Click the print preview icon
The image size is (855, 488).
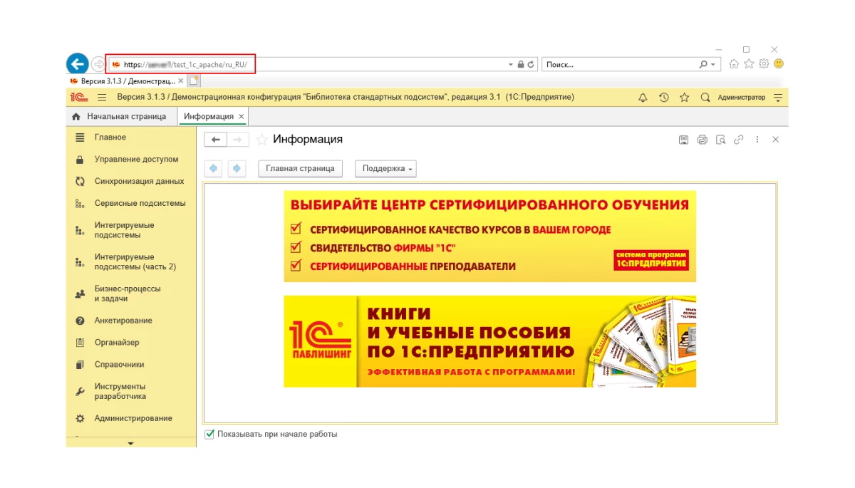point(720,140)
